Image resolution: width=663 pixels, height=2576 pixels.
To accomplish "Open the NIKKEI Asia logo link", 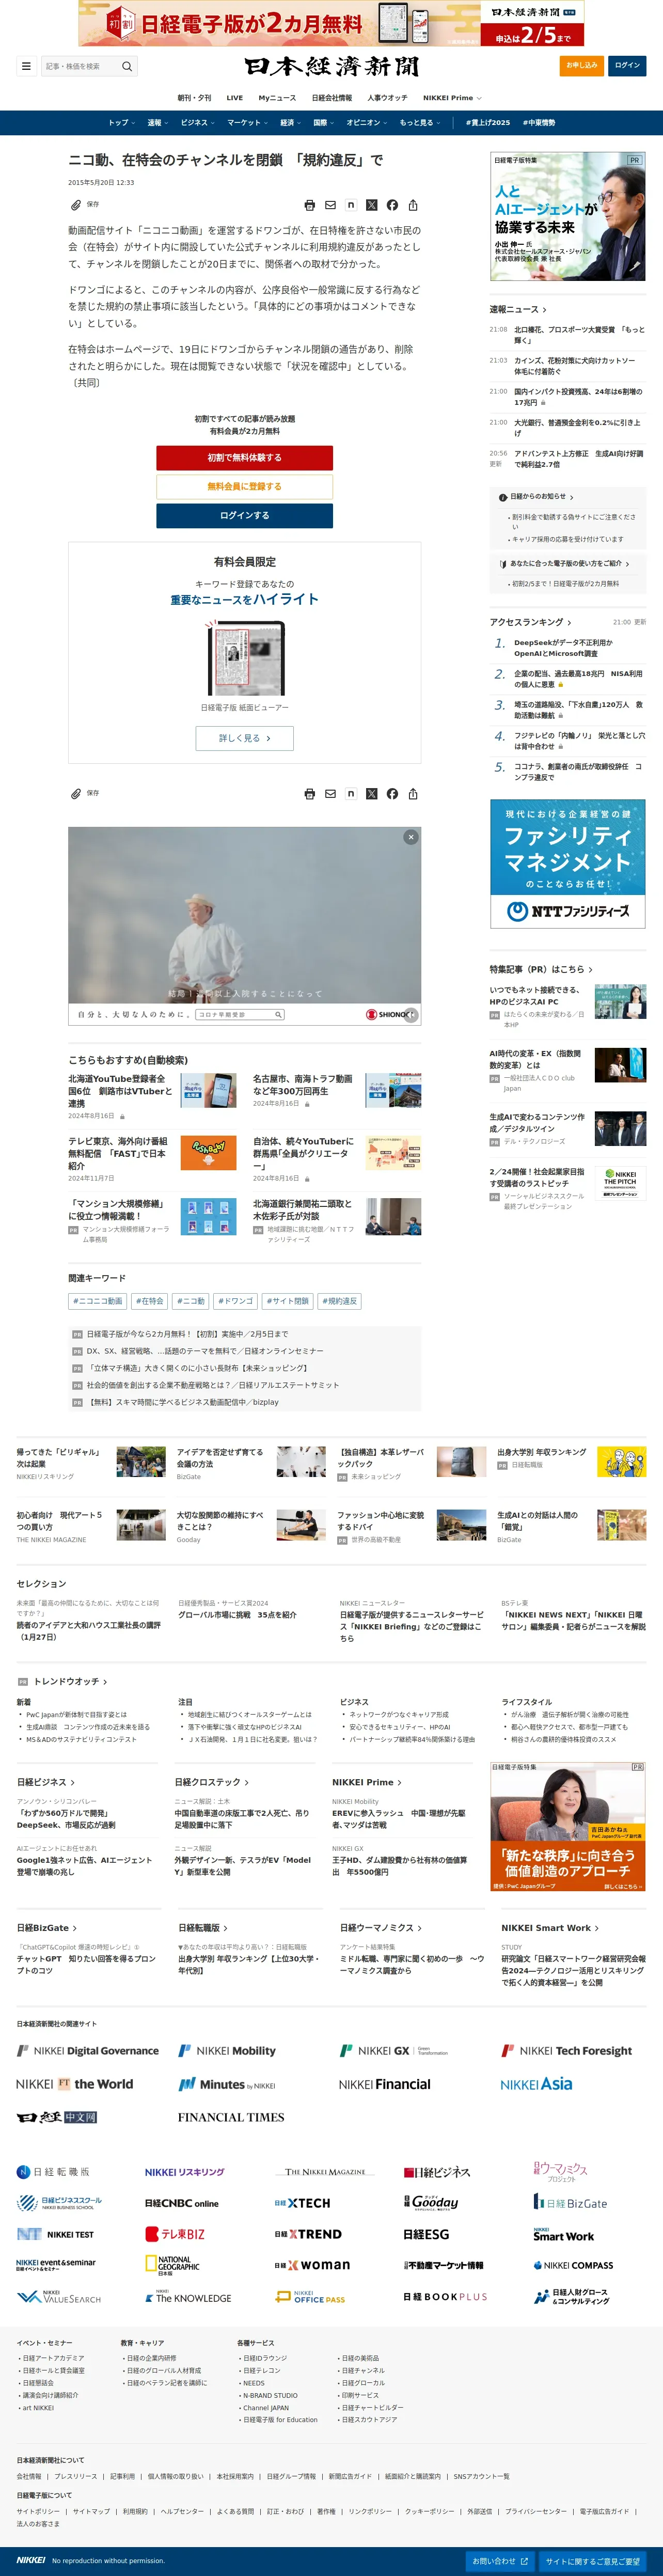I will click(537, 2084).
